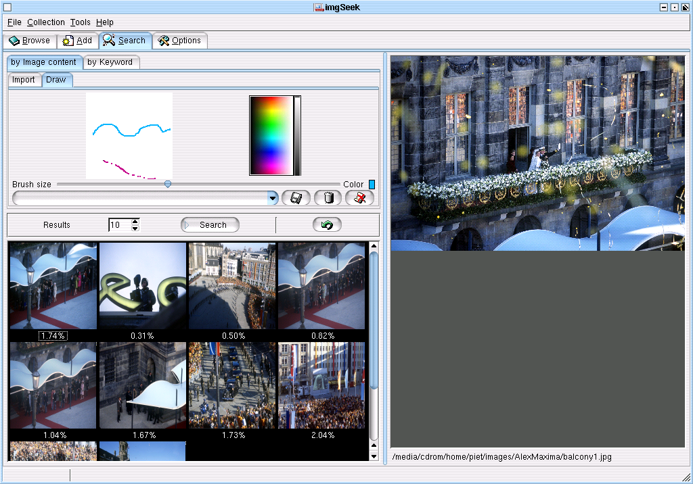
Task: Select the by Keyword search tab
Action: click(x=110, y=62)
